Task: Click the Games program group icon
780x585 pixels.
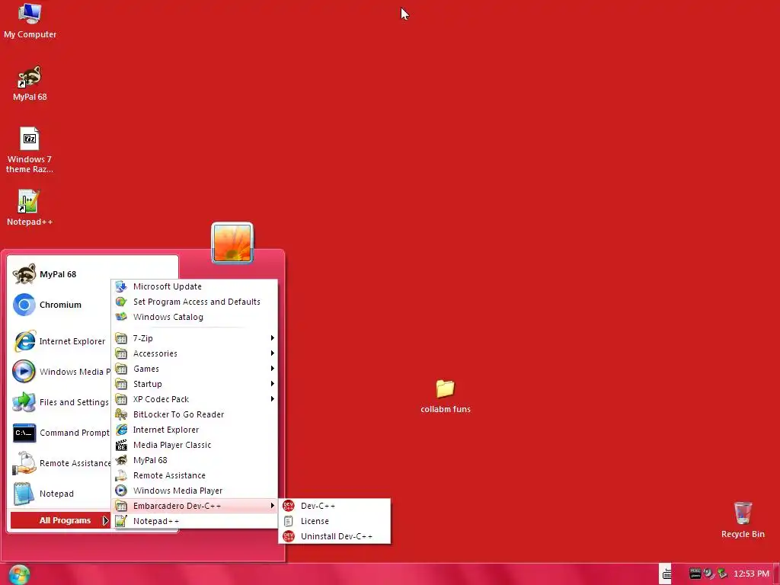Action: tap(121, 369)
